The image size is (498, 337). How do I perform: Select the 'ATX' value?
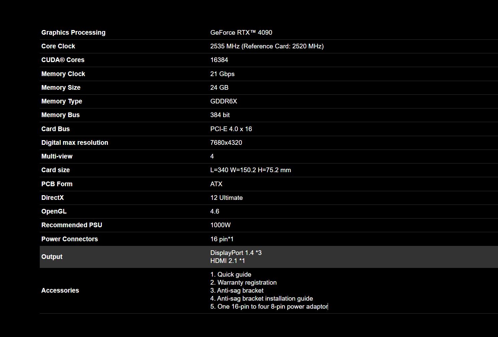point(216,184)
